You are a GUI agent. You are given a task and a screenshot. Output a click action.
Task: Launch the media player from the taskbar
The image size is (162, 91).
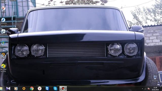coord(16,88)
